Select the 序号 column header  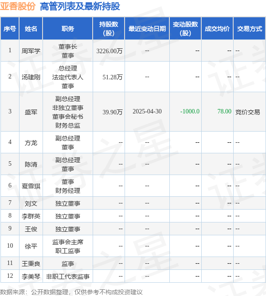pyautogui.click(x=10, y=29)
